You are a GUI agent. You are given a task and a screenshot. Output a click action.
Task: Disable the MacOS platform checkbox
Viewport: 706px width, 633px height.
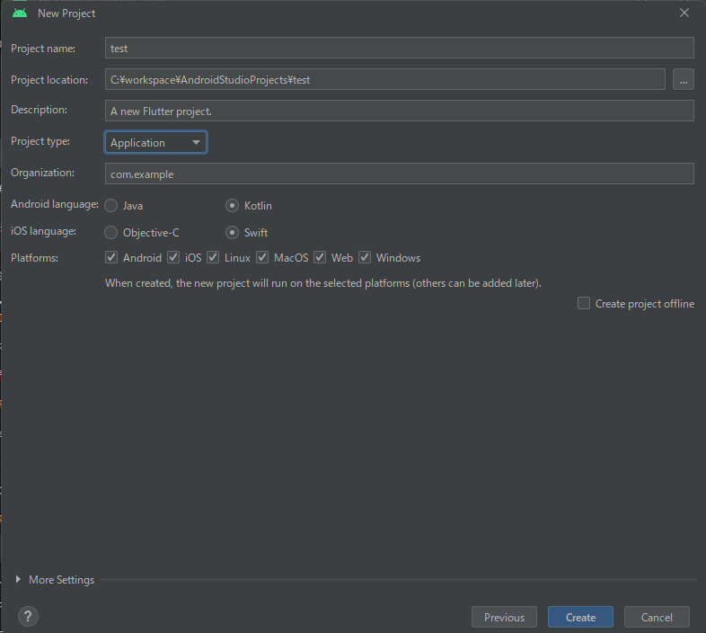tap(262, 257)
